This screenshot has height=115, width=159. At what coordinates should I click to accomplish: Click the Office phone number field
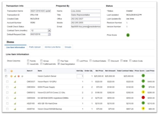coord(86,19)
